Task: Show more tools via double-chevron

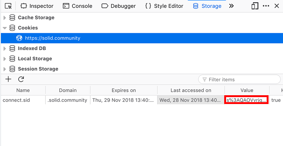Action: [x=231, y=6]
